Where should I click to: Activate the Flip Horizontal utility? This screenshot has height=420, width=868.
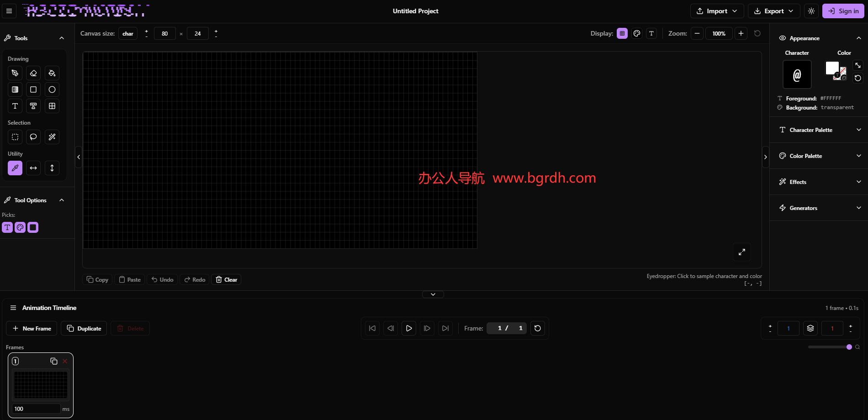(x=33, y=168)
